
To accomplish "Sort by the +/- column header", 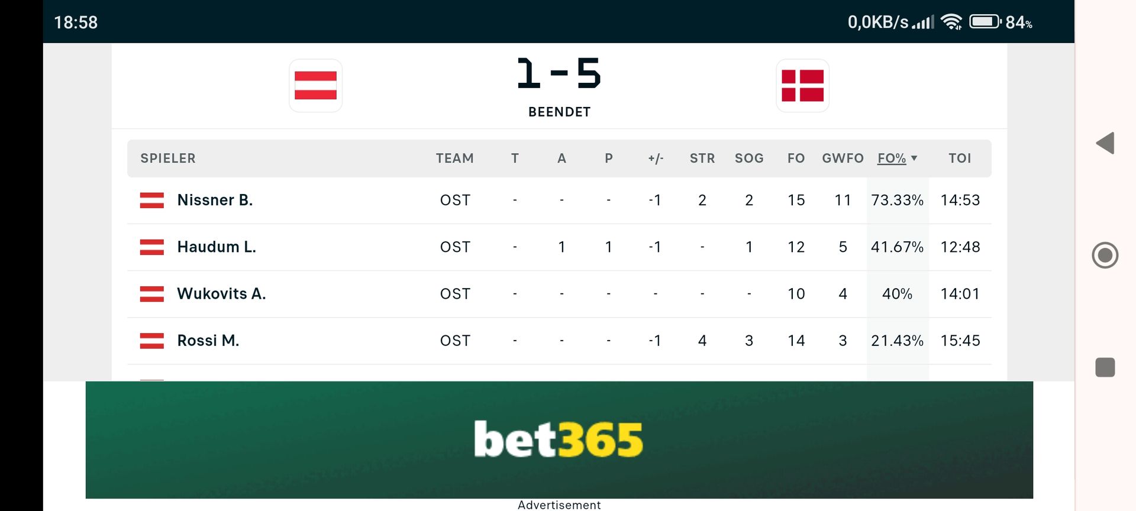I will click(x=655, y=159).
